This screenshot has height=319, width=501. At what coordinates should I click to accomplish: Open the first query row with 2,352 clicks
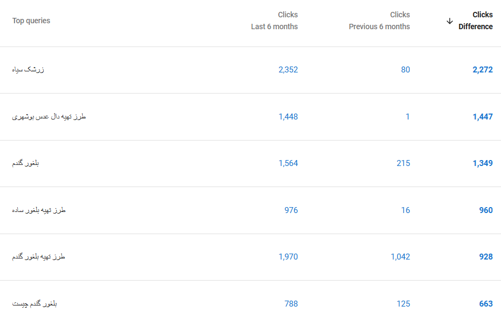pyautogui.click(x=251, y=70)
